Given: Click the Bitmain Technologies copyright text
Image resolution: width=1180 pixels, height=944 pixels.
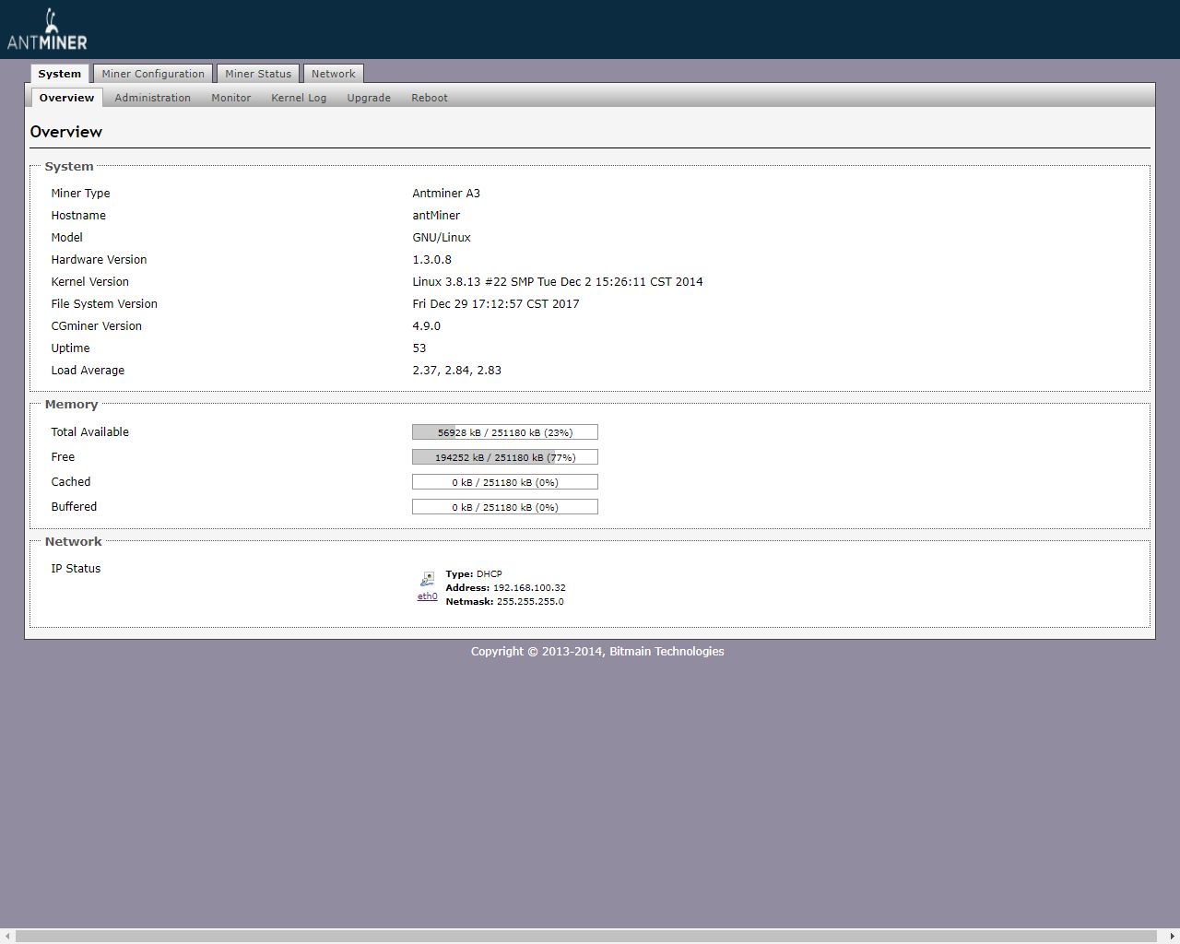Looking at the screenshot, I should tap(597, 652).
